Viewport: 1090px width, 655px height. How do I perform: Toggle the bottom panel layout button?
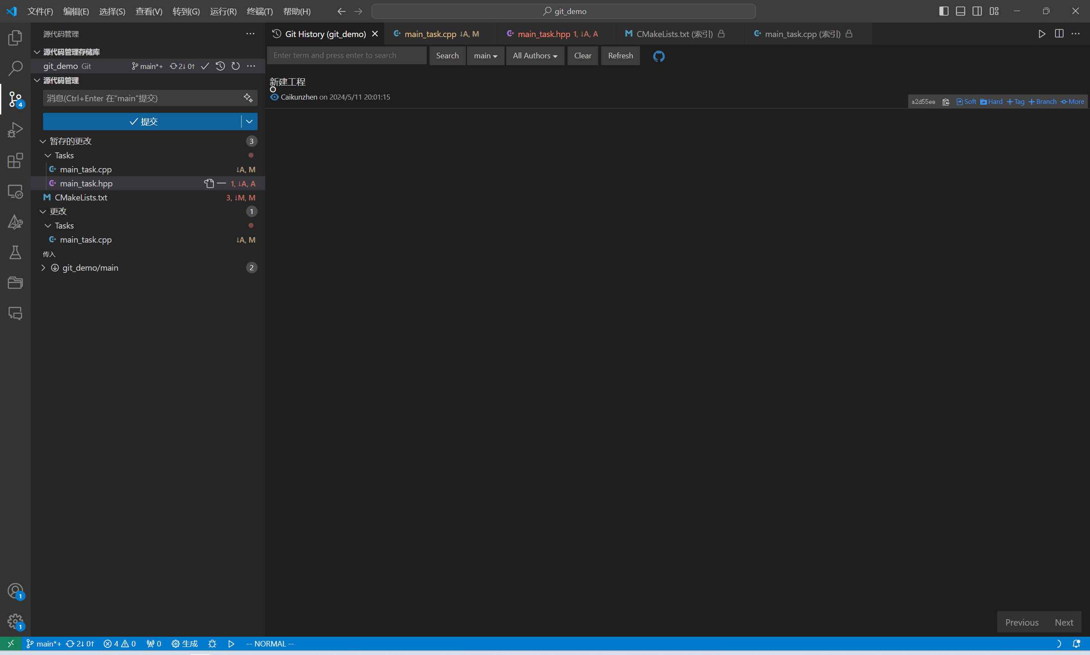960,11
